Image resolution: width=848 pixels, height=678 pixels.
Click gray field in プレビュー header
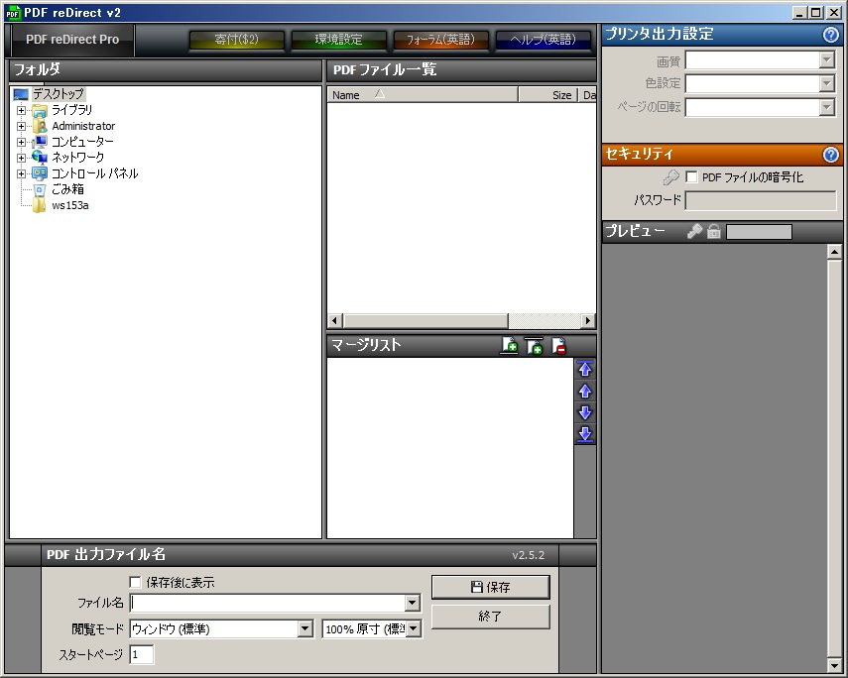point(759,232)
